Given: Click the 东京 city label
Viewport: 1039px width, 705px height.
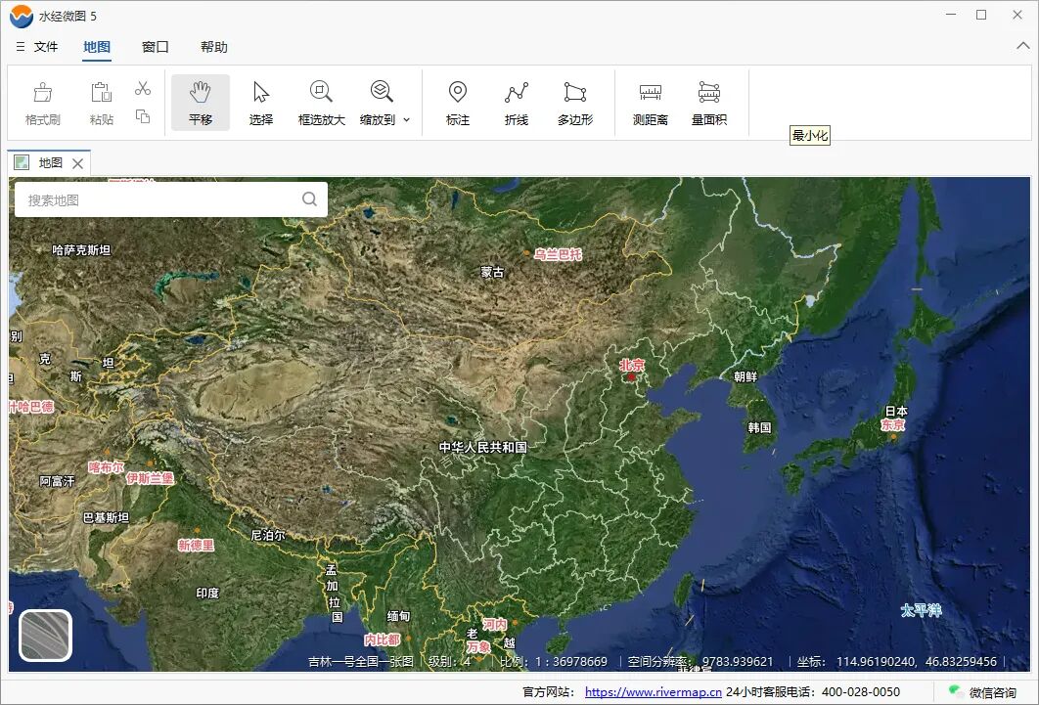Looking at the screenshot, I should 892,425.
